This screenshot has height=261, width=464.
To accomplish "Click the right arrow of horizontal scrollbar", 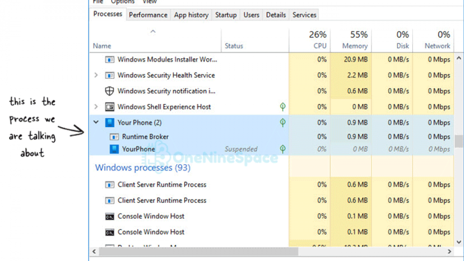I will 449,251.
